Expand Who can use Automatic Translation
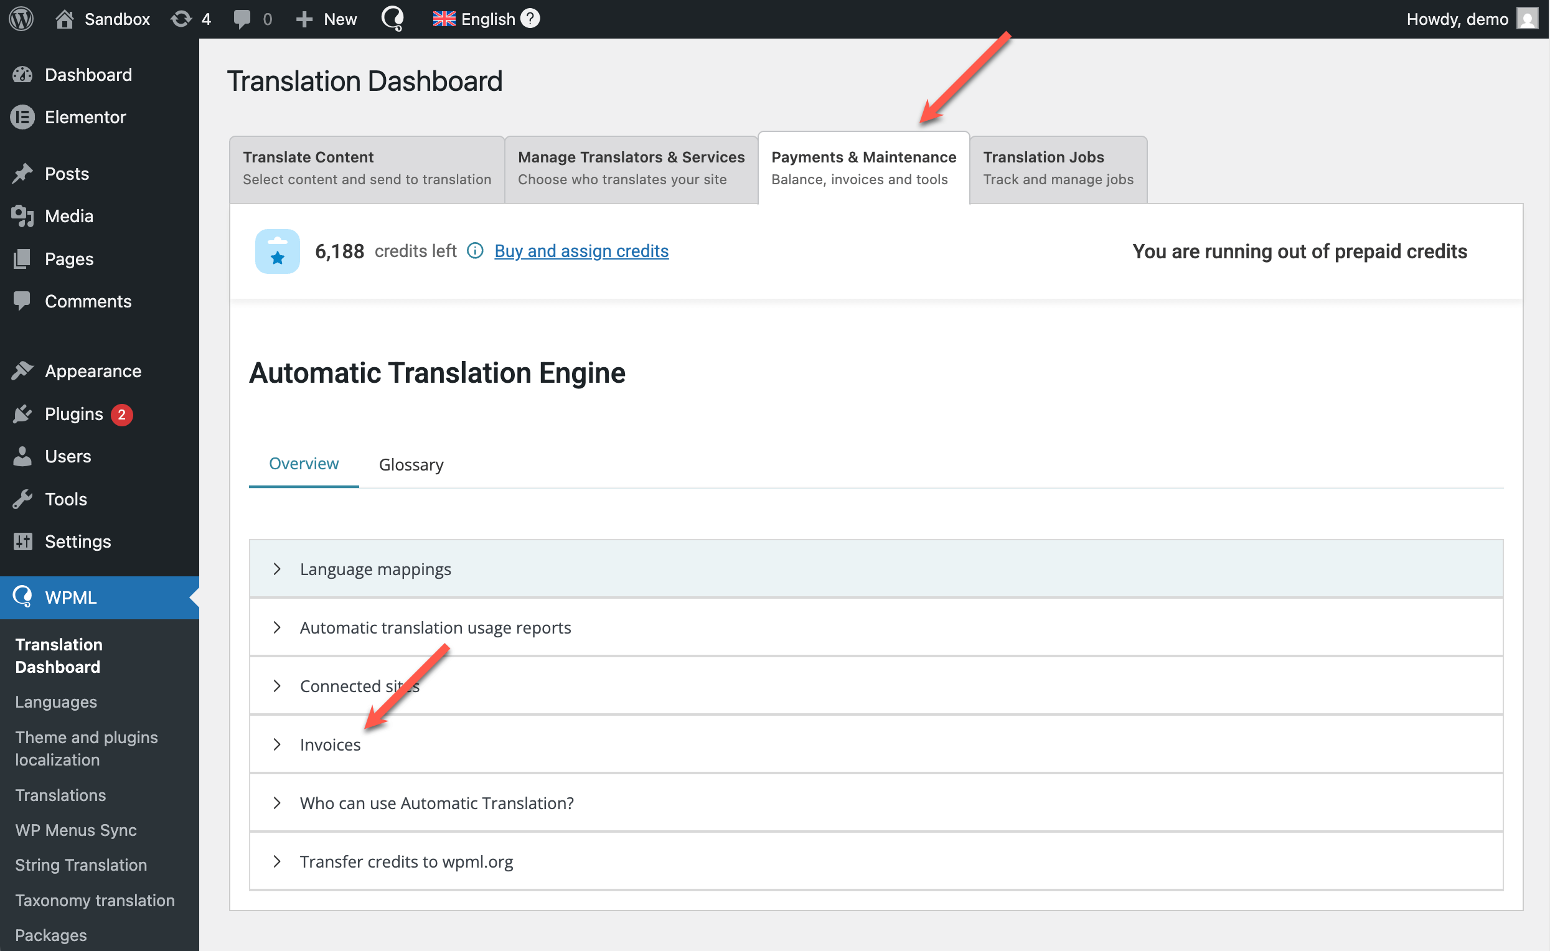The width and height of the screenshot is (1550, 951). 436,803
